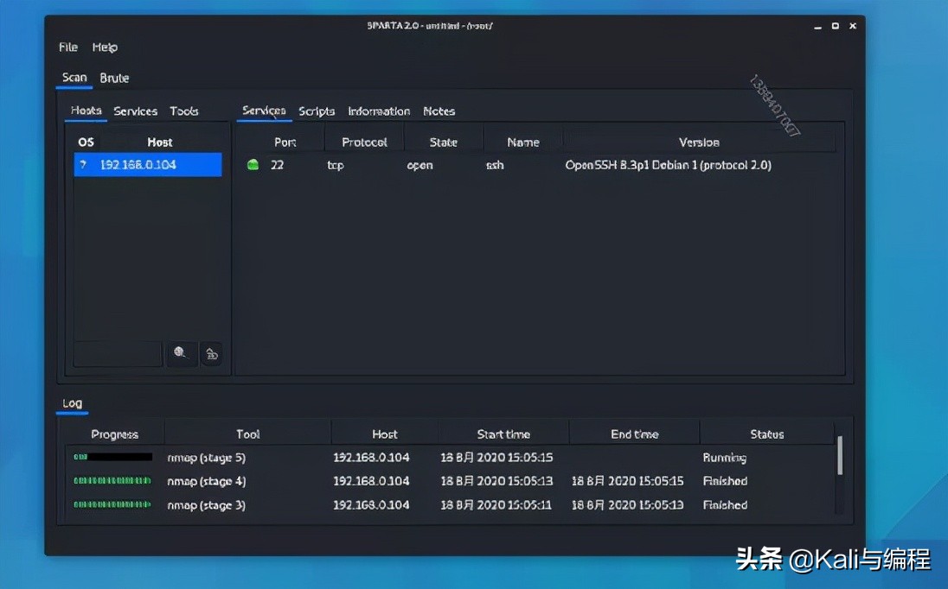Switch to the Brute tab
The width and height of the screenshot is (948, 589).
(x=114, y=78)
